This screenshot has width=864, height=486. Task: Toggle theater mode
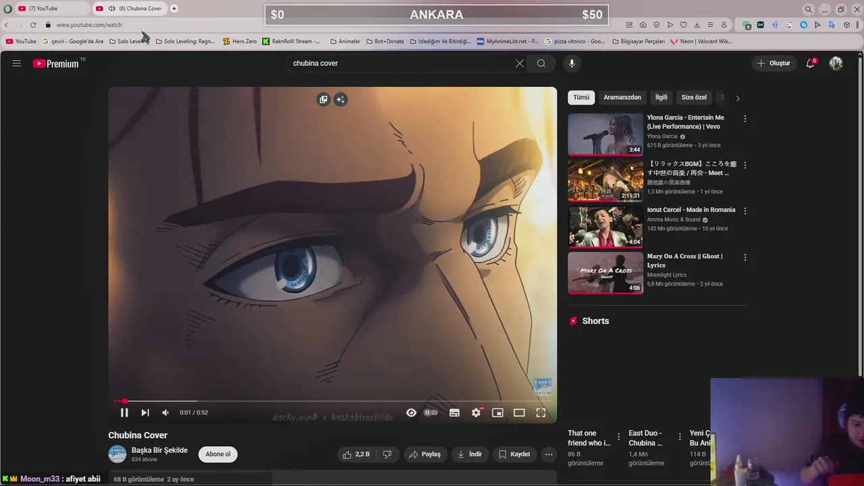[519, 412]
